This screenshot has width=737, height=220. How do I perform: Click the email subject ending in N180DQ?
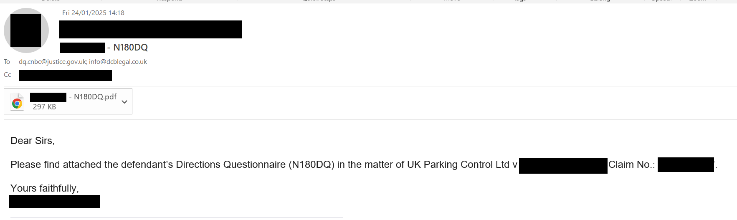(130, 48)
